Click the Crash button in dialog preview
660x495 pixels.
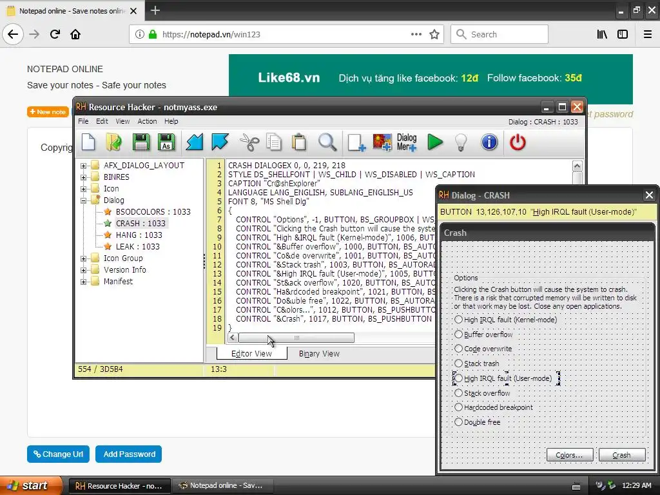[622, 455]
